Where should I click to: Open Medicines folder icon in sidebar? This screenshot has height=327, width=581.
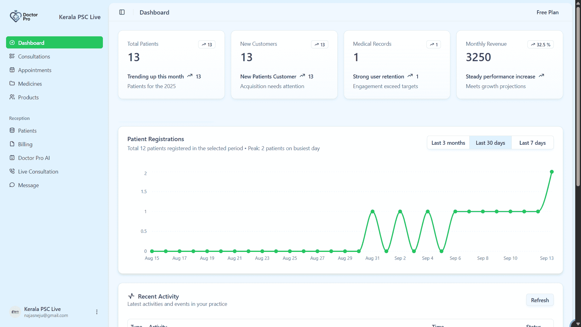pyautogui.click(x=12, y=84)
